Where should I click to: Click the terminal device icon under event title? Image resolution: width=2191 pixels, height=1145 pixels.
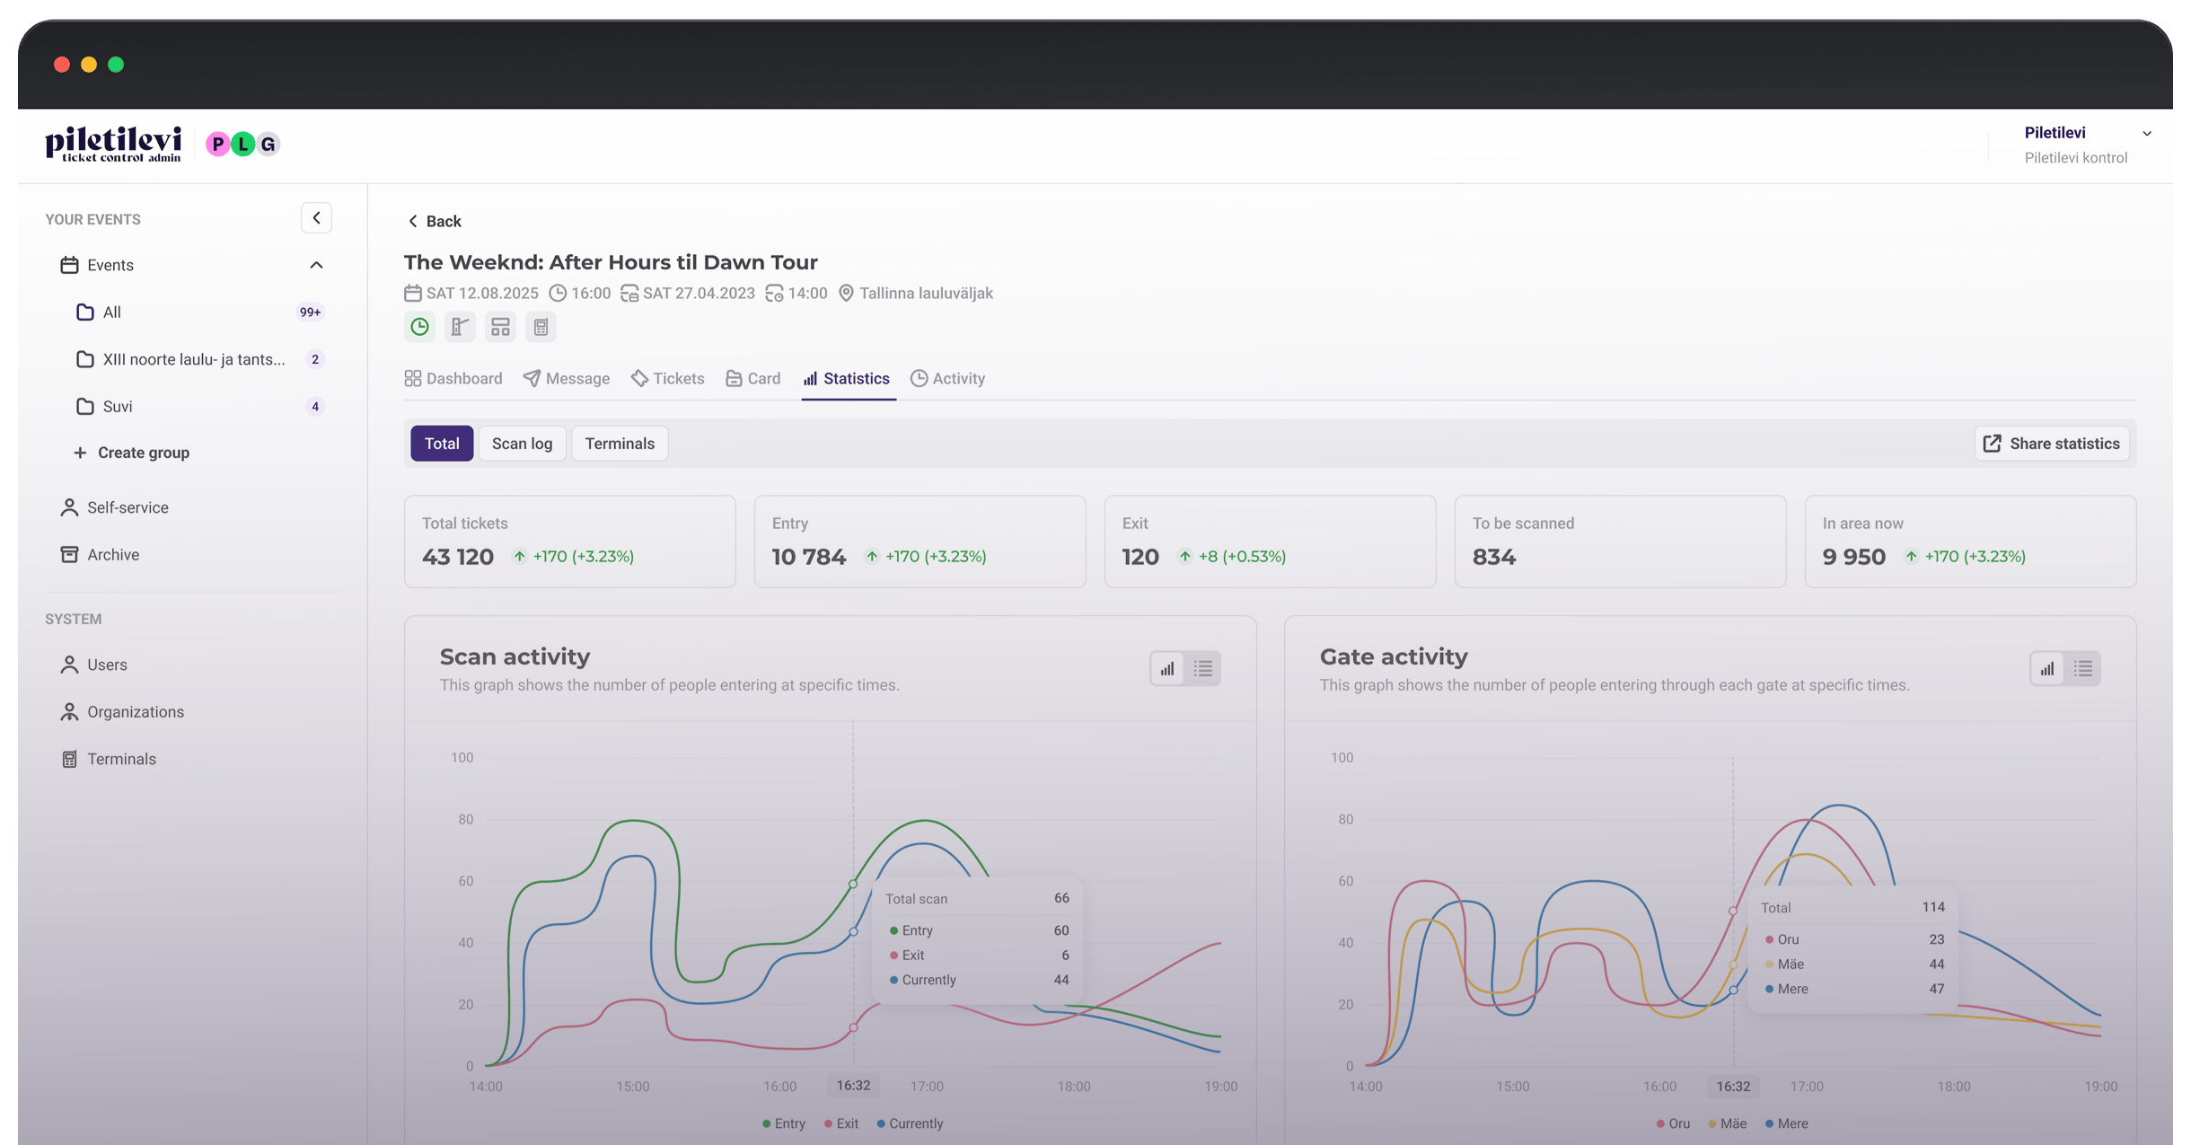click(541, 327)
